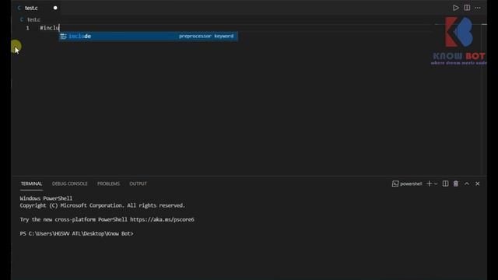Click line number 1 in the gutter

point(28,28)
